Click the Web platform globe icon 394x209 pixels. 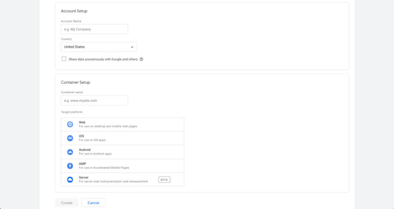click(70, 124)
